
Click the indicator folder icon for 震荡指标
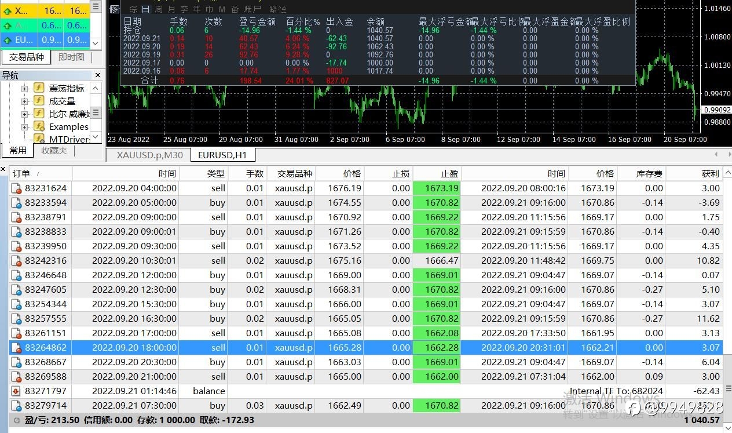click(x=39, y=88)
